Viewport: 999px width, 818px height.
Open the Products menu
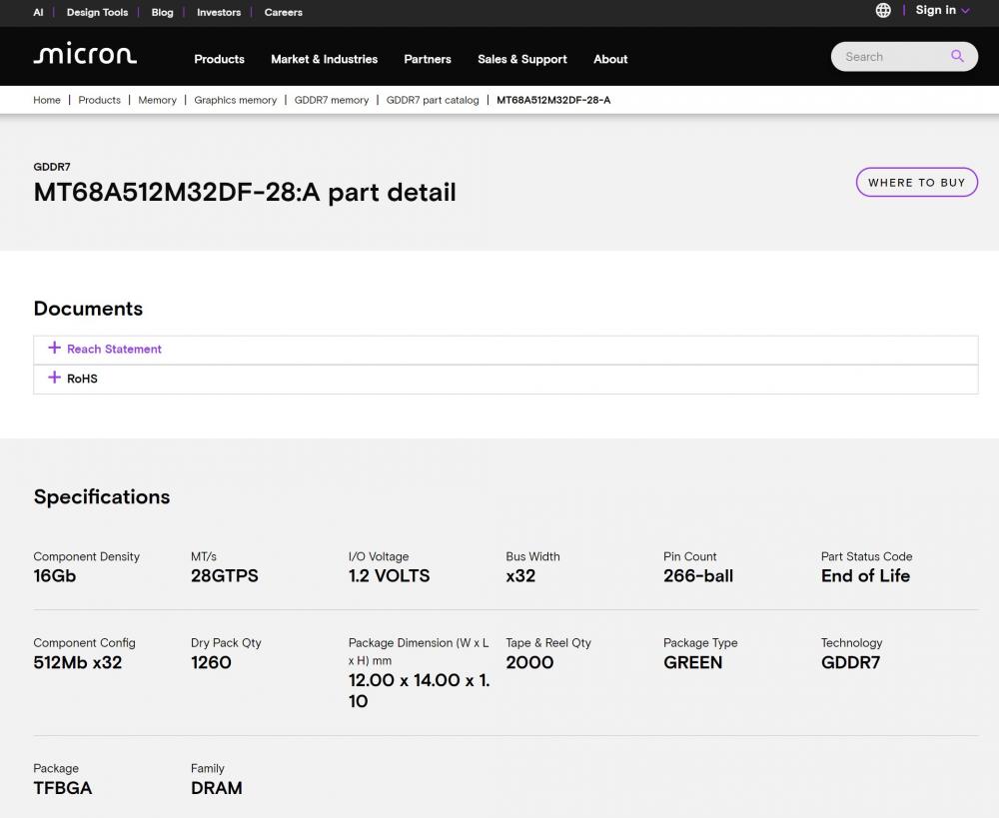tap(219, 59)
